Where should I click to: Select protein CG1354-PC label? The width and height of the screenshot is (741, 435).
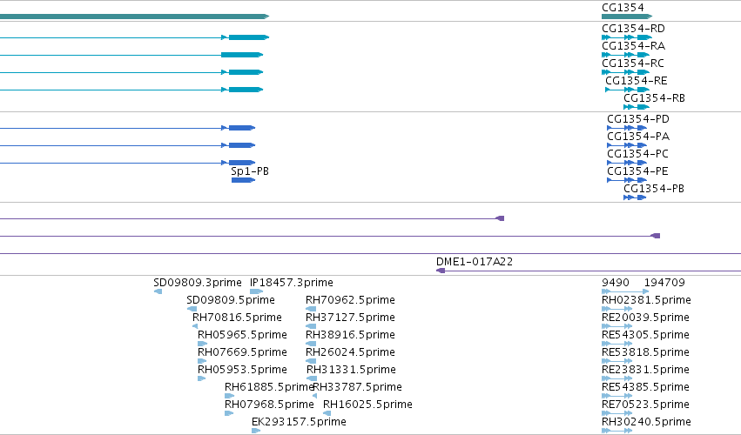tap(638, 154)
